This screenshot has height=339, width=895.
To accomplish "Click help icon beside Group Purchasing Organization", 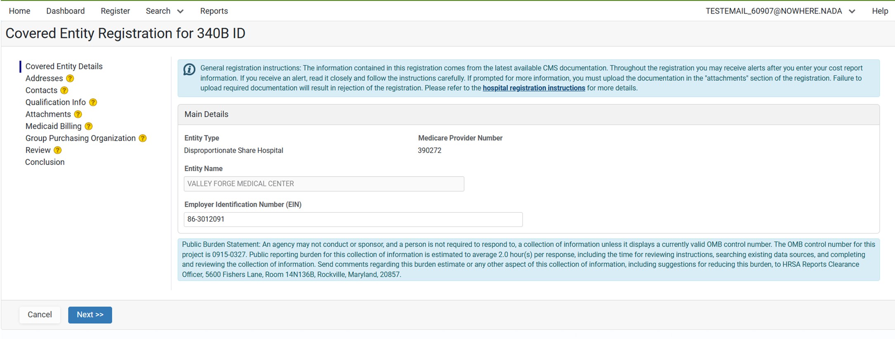I will [x=142, y=138].
